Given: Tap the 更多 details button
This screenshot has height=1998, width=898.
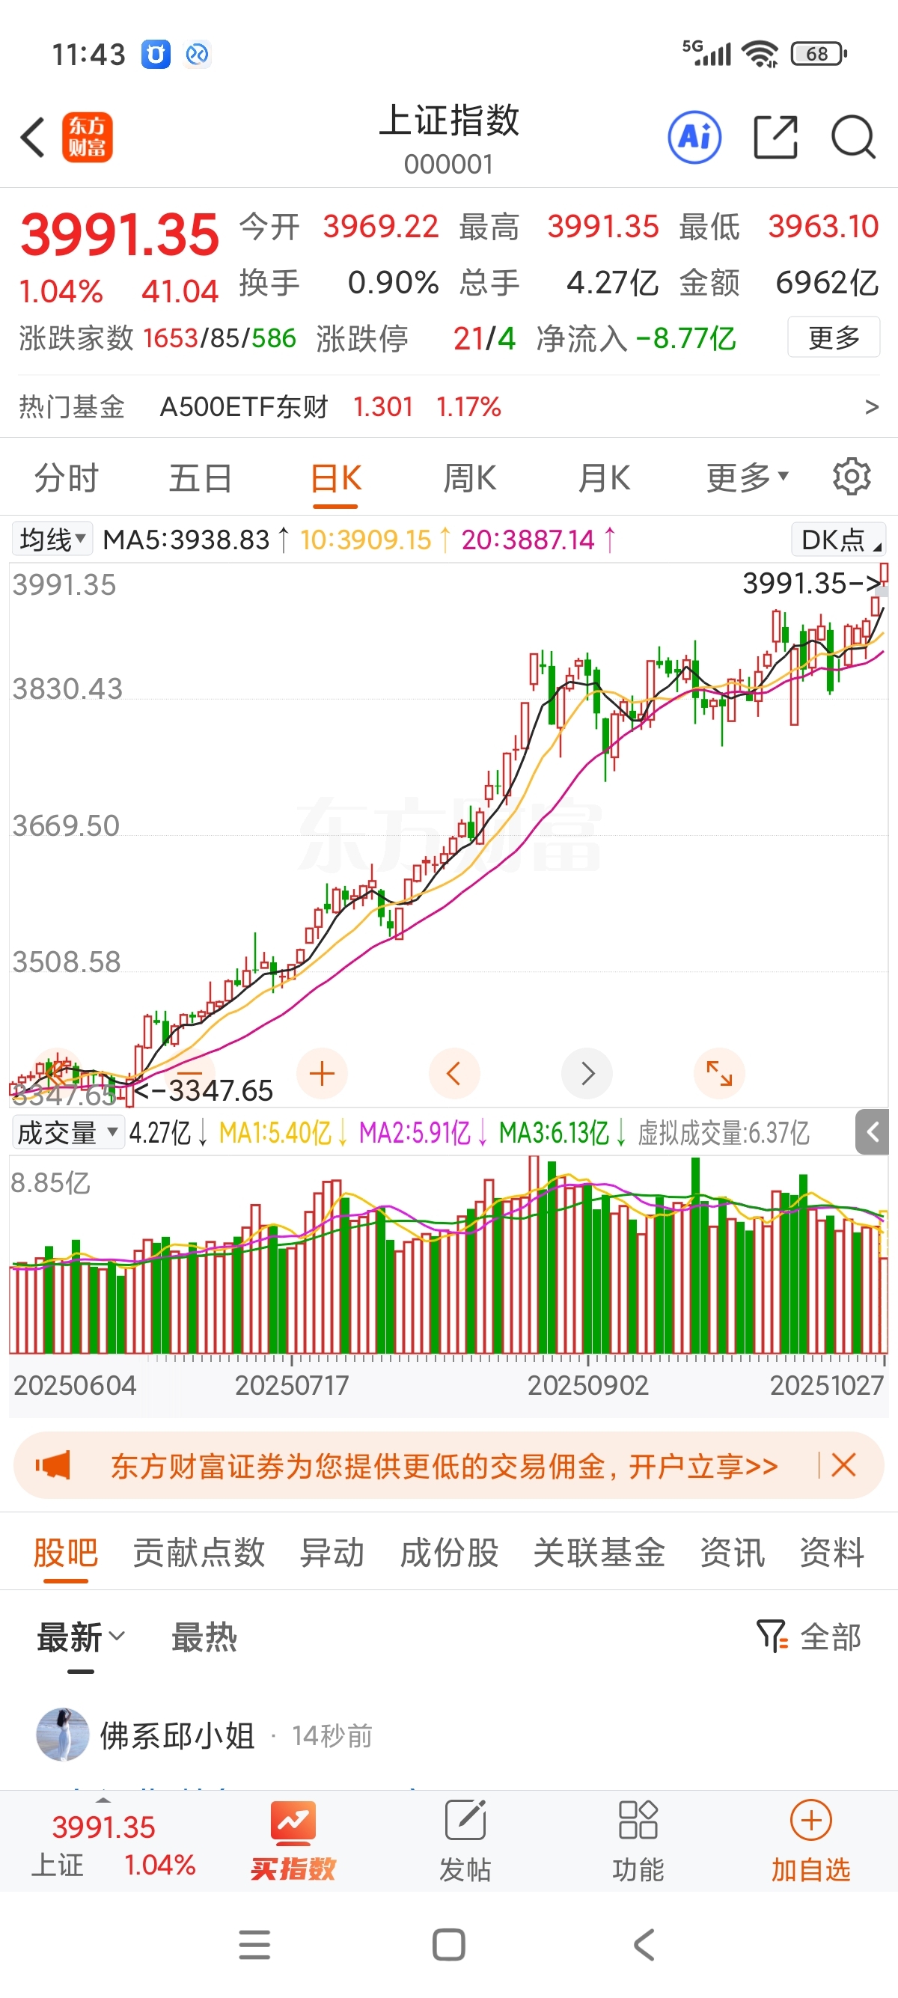Looking at the screenshot, I should coord(834,337).
